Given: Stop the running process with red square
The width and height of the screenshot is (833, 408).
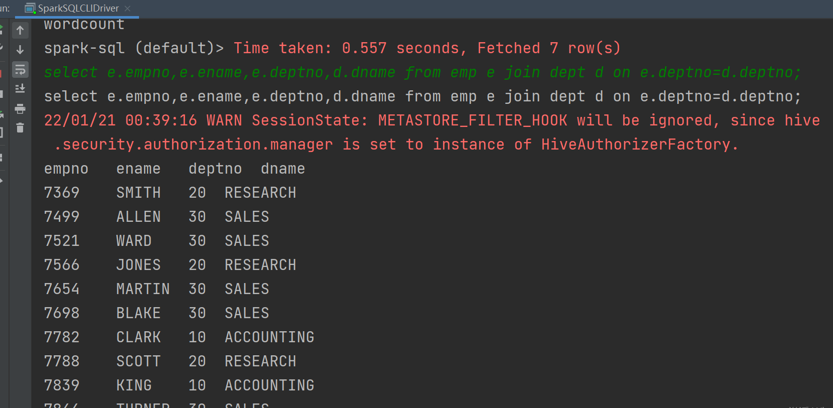Looking at the screenshot, I should coord(2,74).
